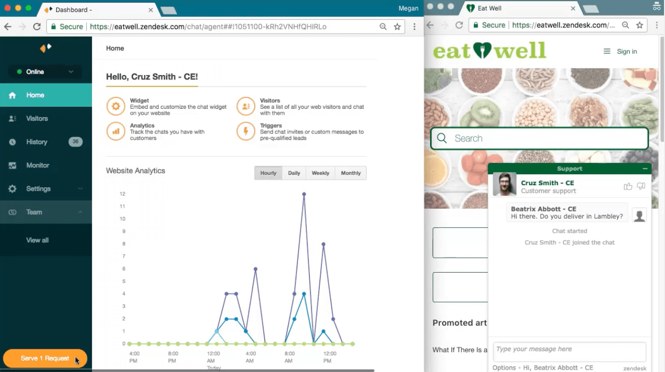Click View all under Team
Viewport: 665px width, 372px height.
(x=37, y=240)
